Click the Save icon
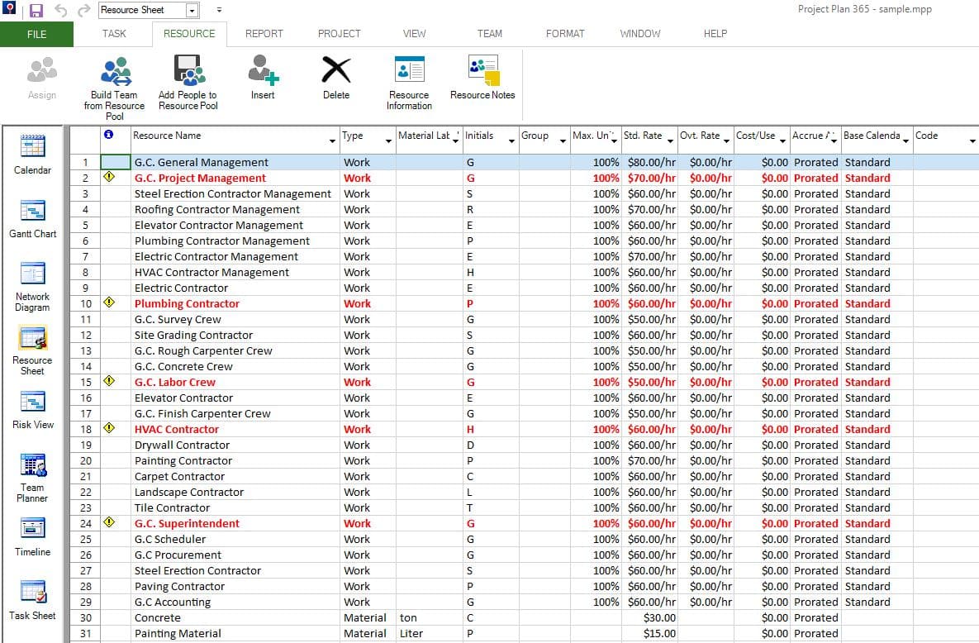 tap(35, 9)
